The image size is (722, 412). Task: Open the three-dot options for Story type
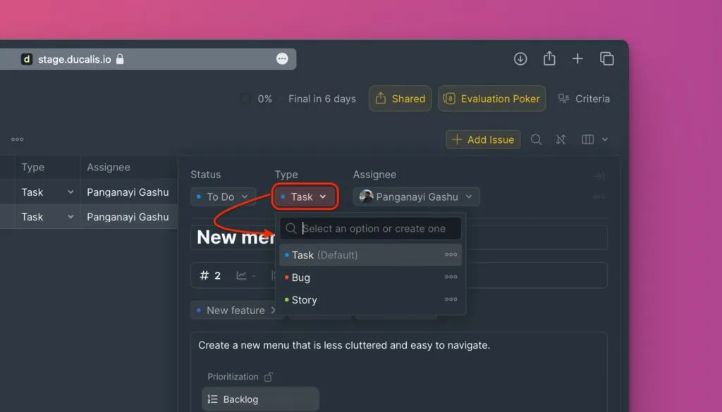[451, 300]
